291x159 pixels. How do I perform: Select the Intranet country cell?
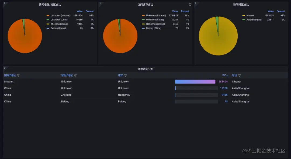click(9, 82)
